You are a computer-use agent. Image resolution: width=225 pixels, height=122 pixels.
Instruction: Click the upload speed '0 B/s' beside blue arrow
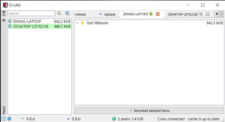[x=76, y=119]
